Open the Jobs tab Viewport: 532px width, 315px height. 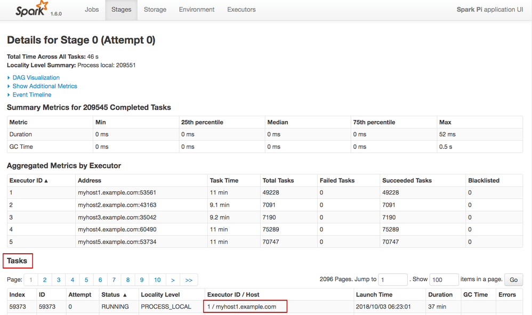coord(92,10)
